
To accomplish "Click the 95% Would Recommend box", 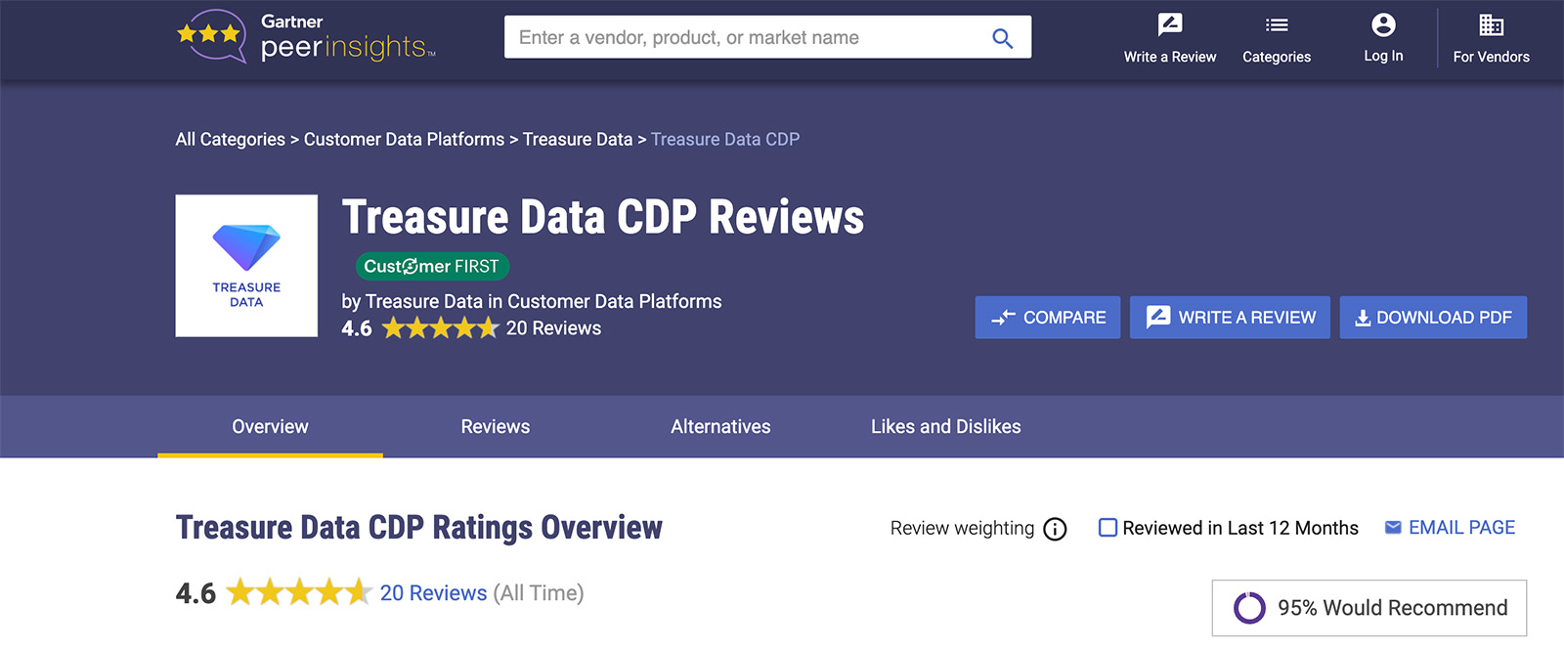I will (1369, 608).
